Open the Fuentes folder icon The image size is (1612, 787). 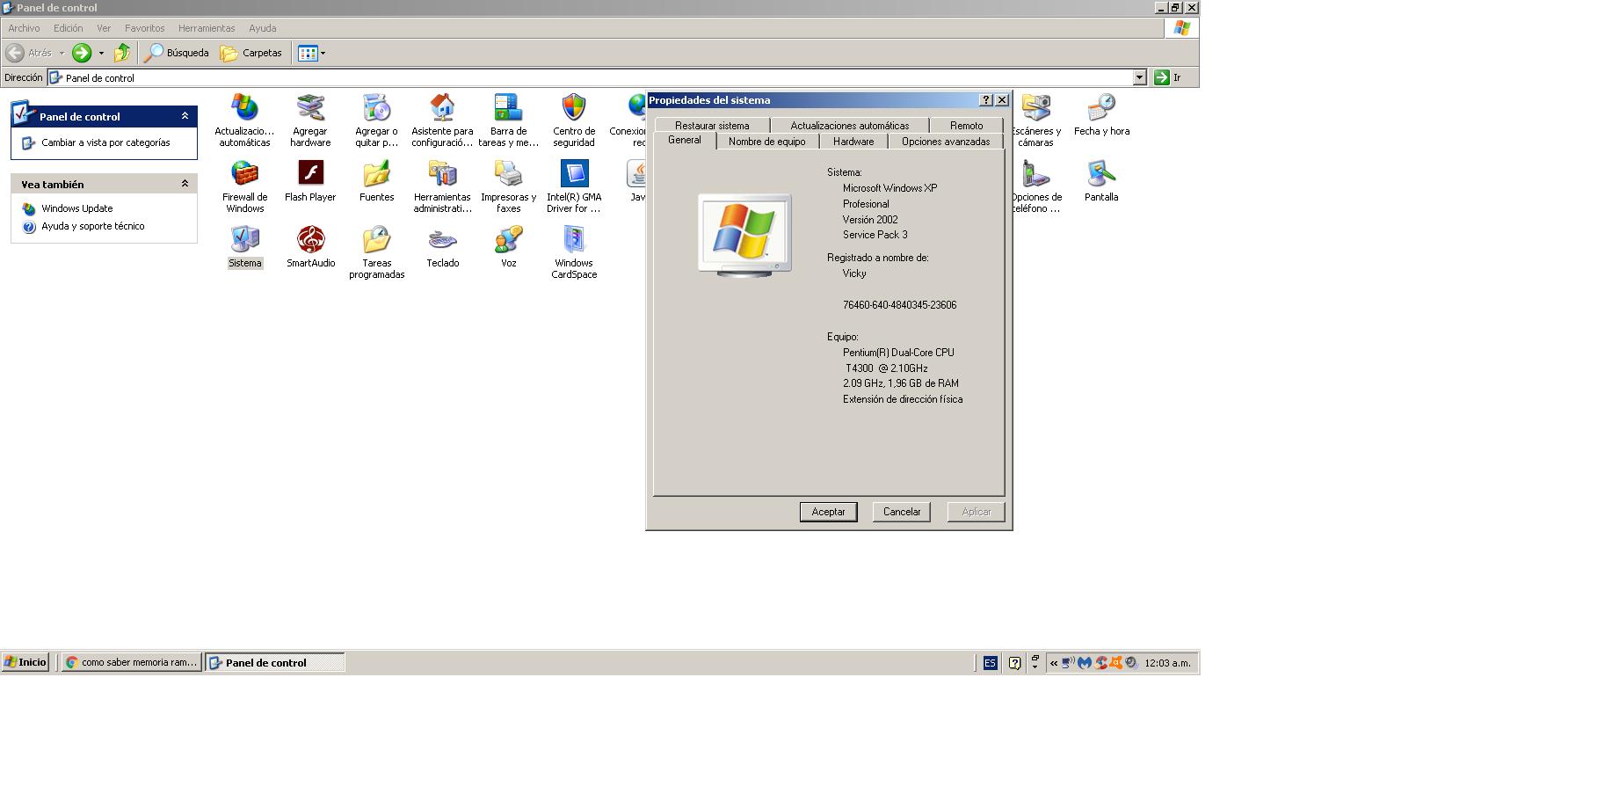pyautogui.click(x=376, y=174)
